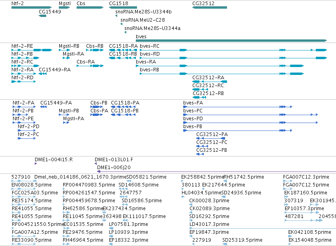Open EST label FGA007C12.3prime
This screenshot has height=246, width=336.
point(306,177)
